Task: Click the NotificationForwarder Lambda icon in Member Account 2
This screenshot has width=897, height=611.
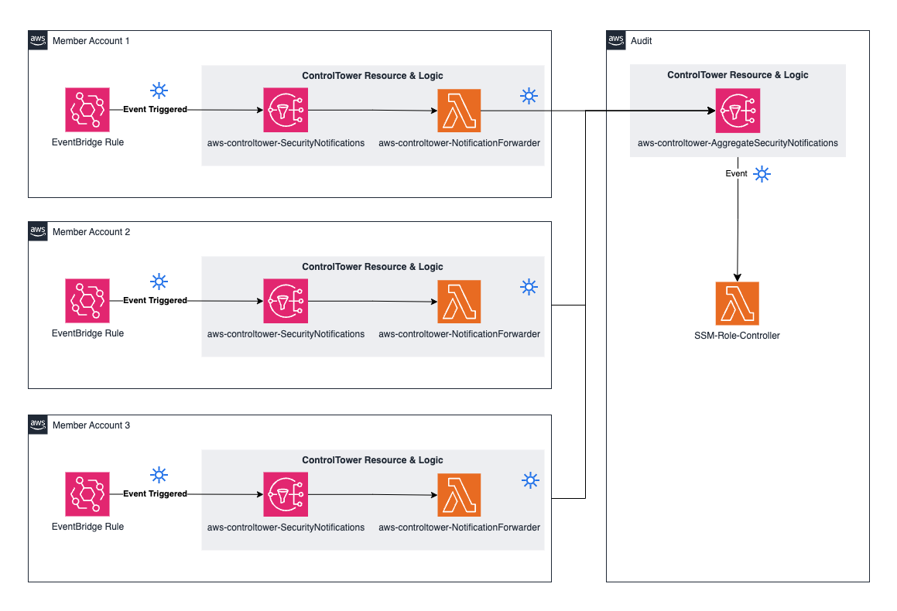Action: pos(459,301)
